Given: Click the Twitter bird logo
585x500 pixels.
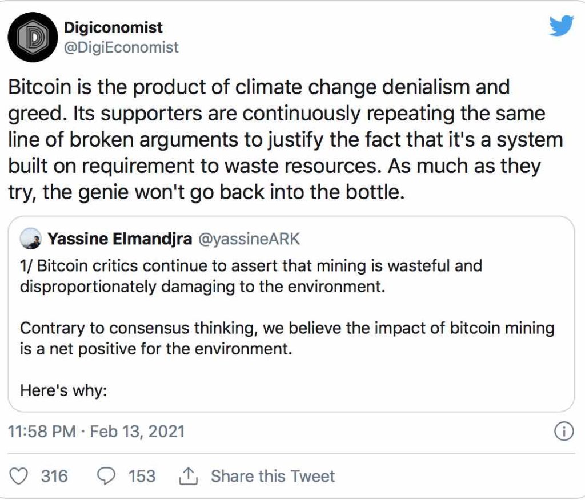Looking at the screenshot, I should point(561,26).
